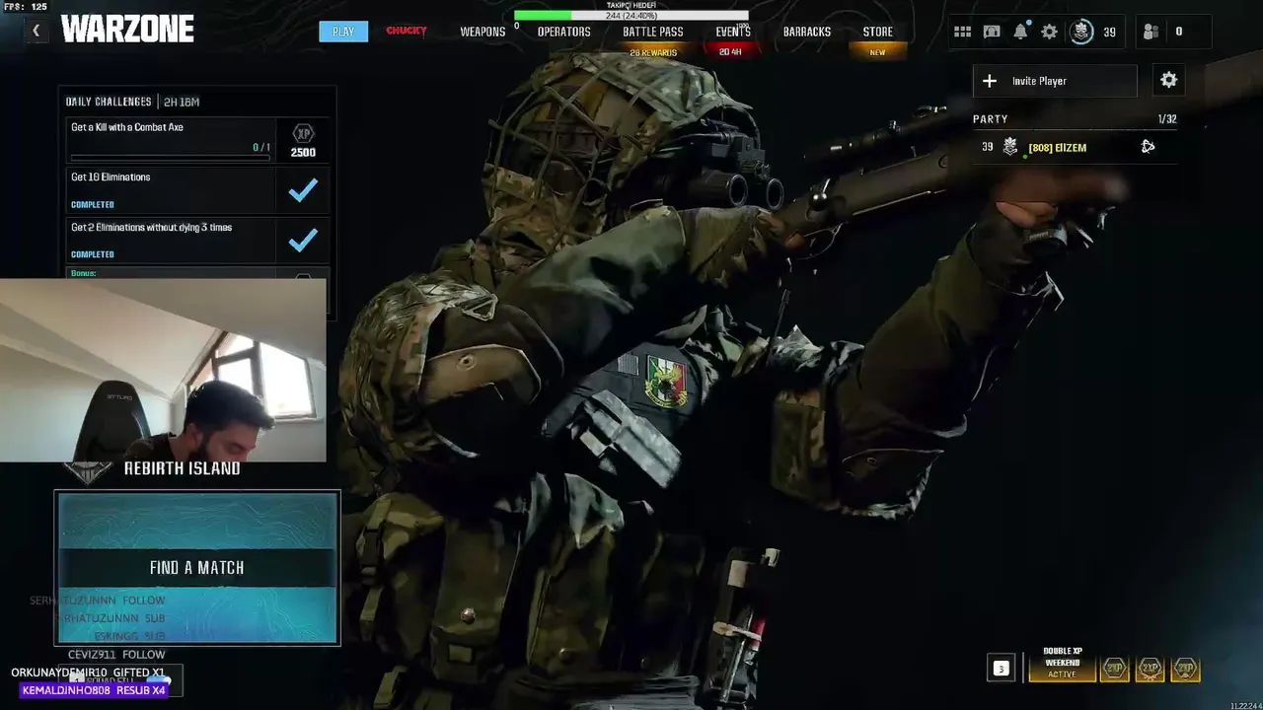Click FIND A MATCH
Viewport: 1263px width, 710px height.
point(197,568)
